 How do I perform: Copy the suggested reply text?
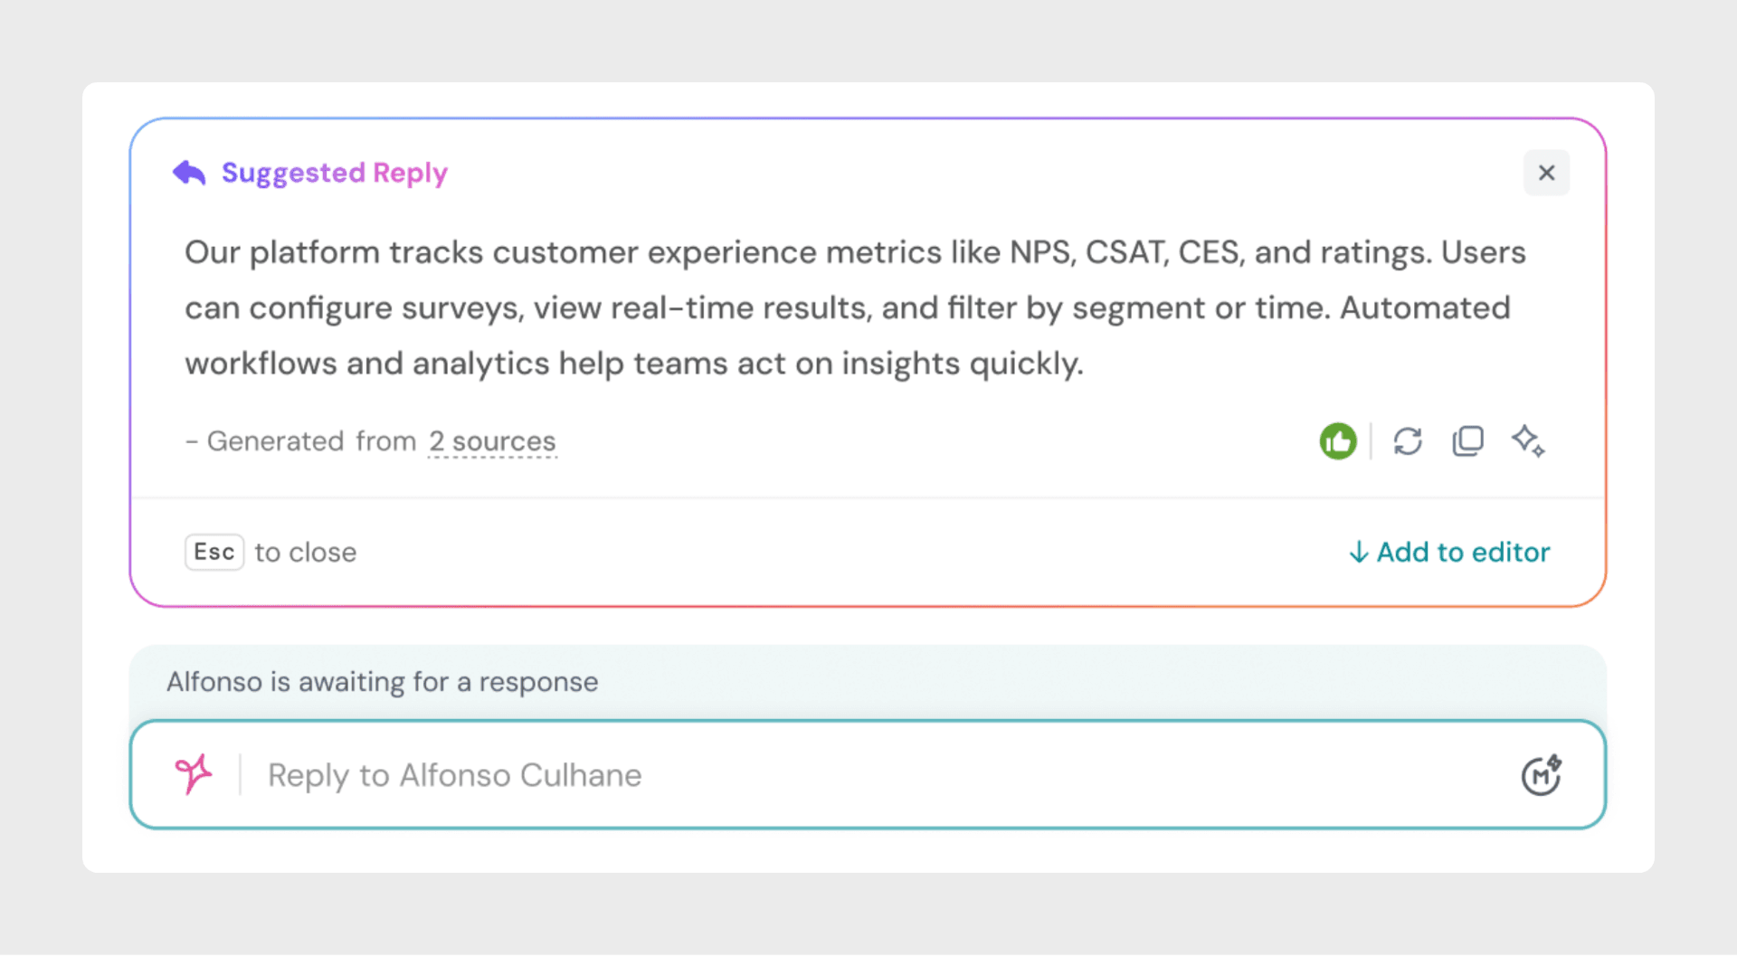(1467, 441)
